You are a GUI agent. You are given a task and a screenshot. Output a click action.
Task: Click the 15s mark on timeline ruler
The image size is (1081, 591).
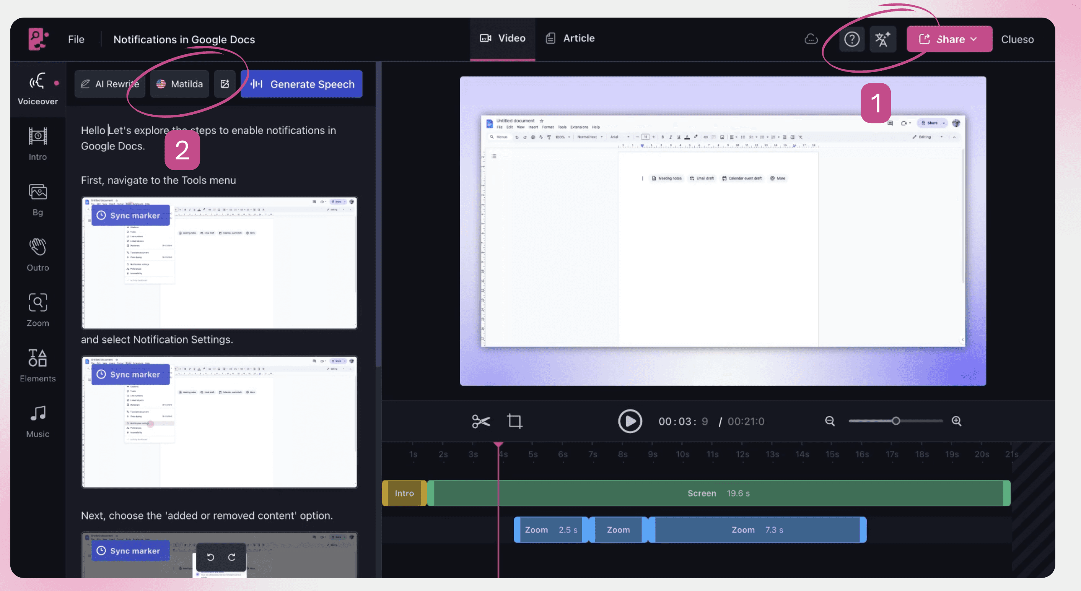pos(832,454)
